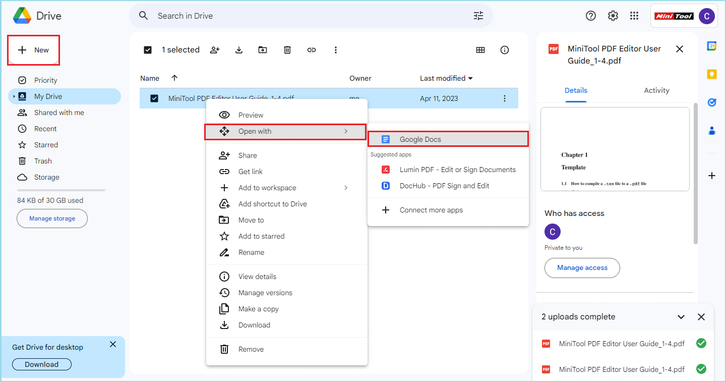
Task: Click the Manage storage button
Action: (x=52, y=219)
